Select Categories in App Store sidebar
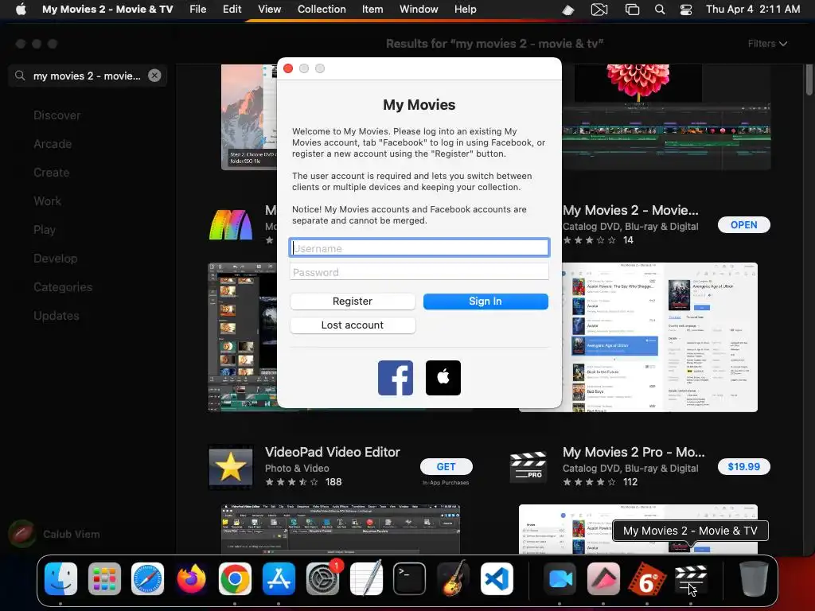The height and width of the screenshot is (611, 815). click(x=63, y=286)
